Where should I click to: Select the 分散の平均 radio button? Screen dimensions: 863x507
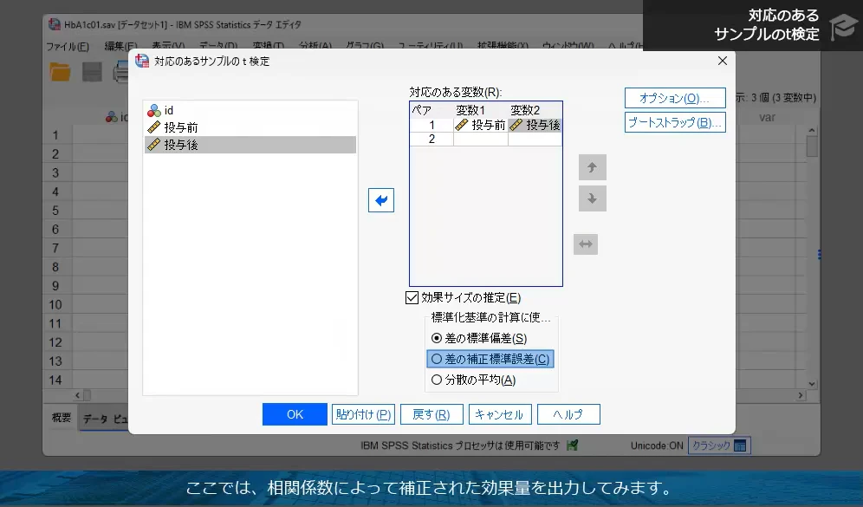(437, 379)
